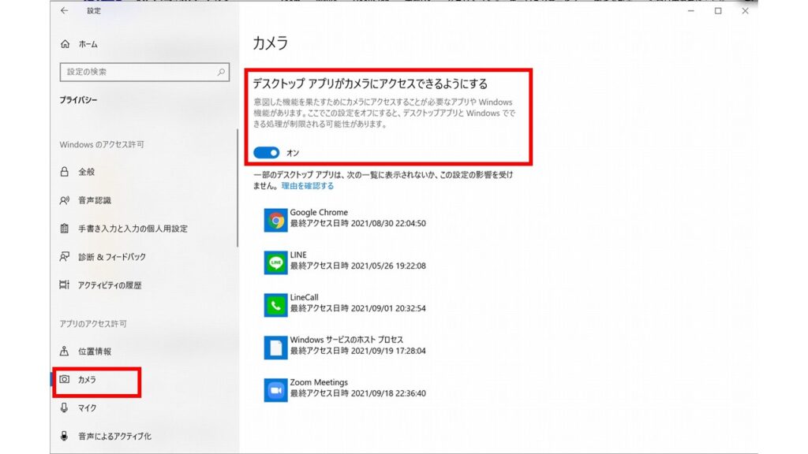Click the Google Chrome app icon

tap(276, 220)
